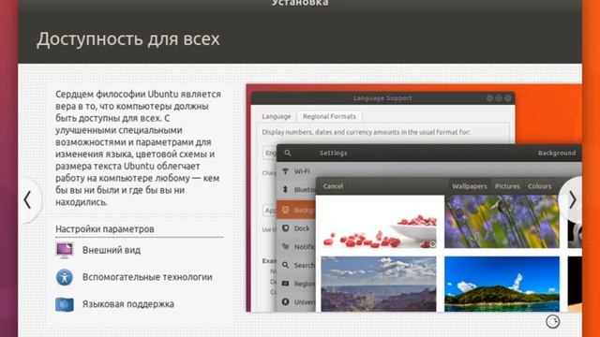Choose the red pomegranate seeds wallpaper
This screenshot has height=337, width=600.
(x=379, y=223)
